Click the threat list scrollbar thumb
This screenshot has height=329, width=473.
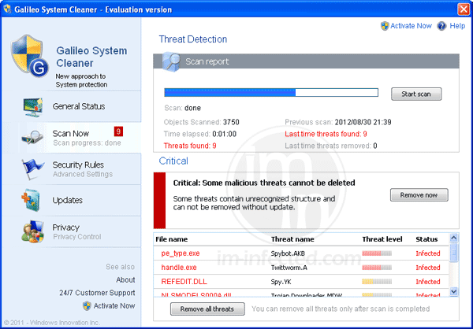coord(454,253)
